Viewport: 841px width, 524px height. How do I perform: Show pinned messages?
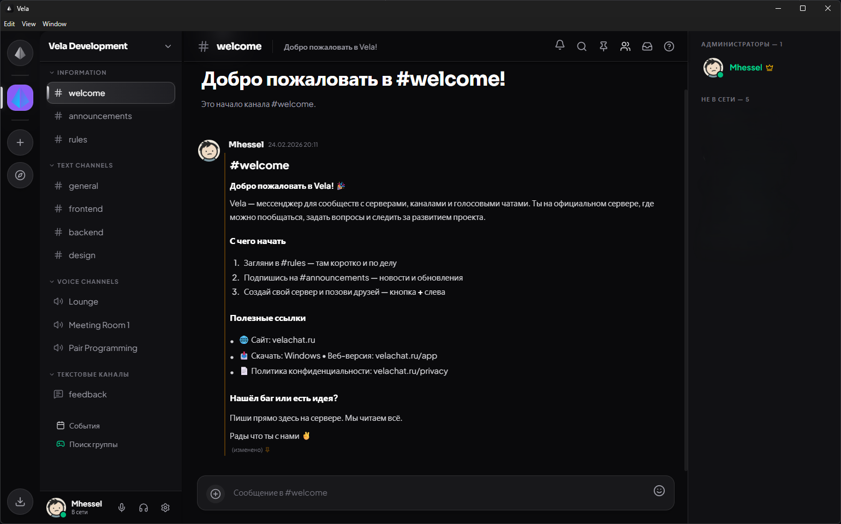click(604, 46)
